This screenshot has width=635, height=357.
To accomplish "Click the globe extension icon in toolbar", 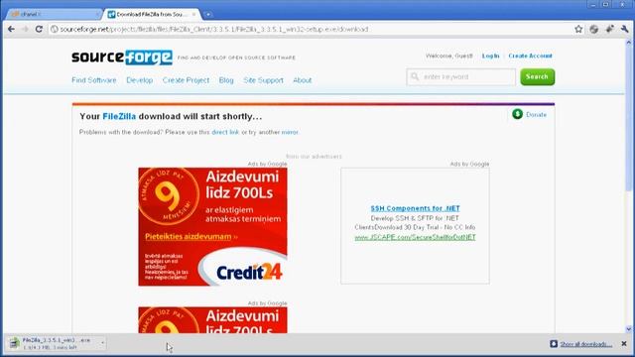I will point(593,29).
